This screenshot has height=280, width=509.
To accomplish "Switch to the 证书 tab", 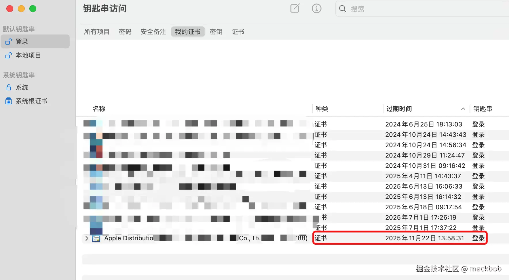I will pyautogui.click(x=238, y=32).
